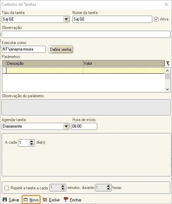This screenshot has width=172, height=204.
Task: Click the A cada days number field
Action: [24, 143]
